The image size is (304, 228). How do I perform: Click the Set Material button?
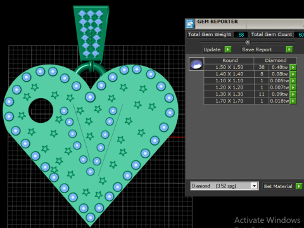pos(278,186)
